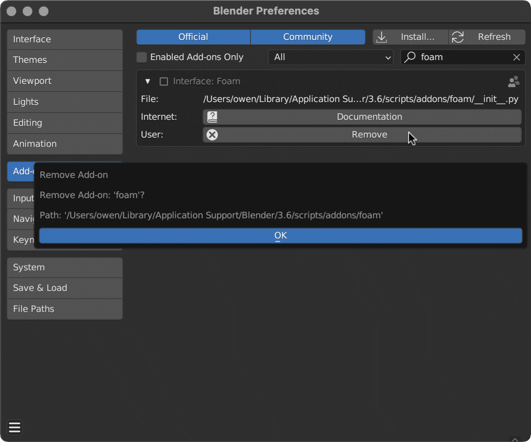Click the foam search field

click(463, 57)
